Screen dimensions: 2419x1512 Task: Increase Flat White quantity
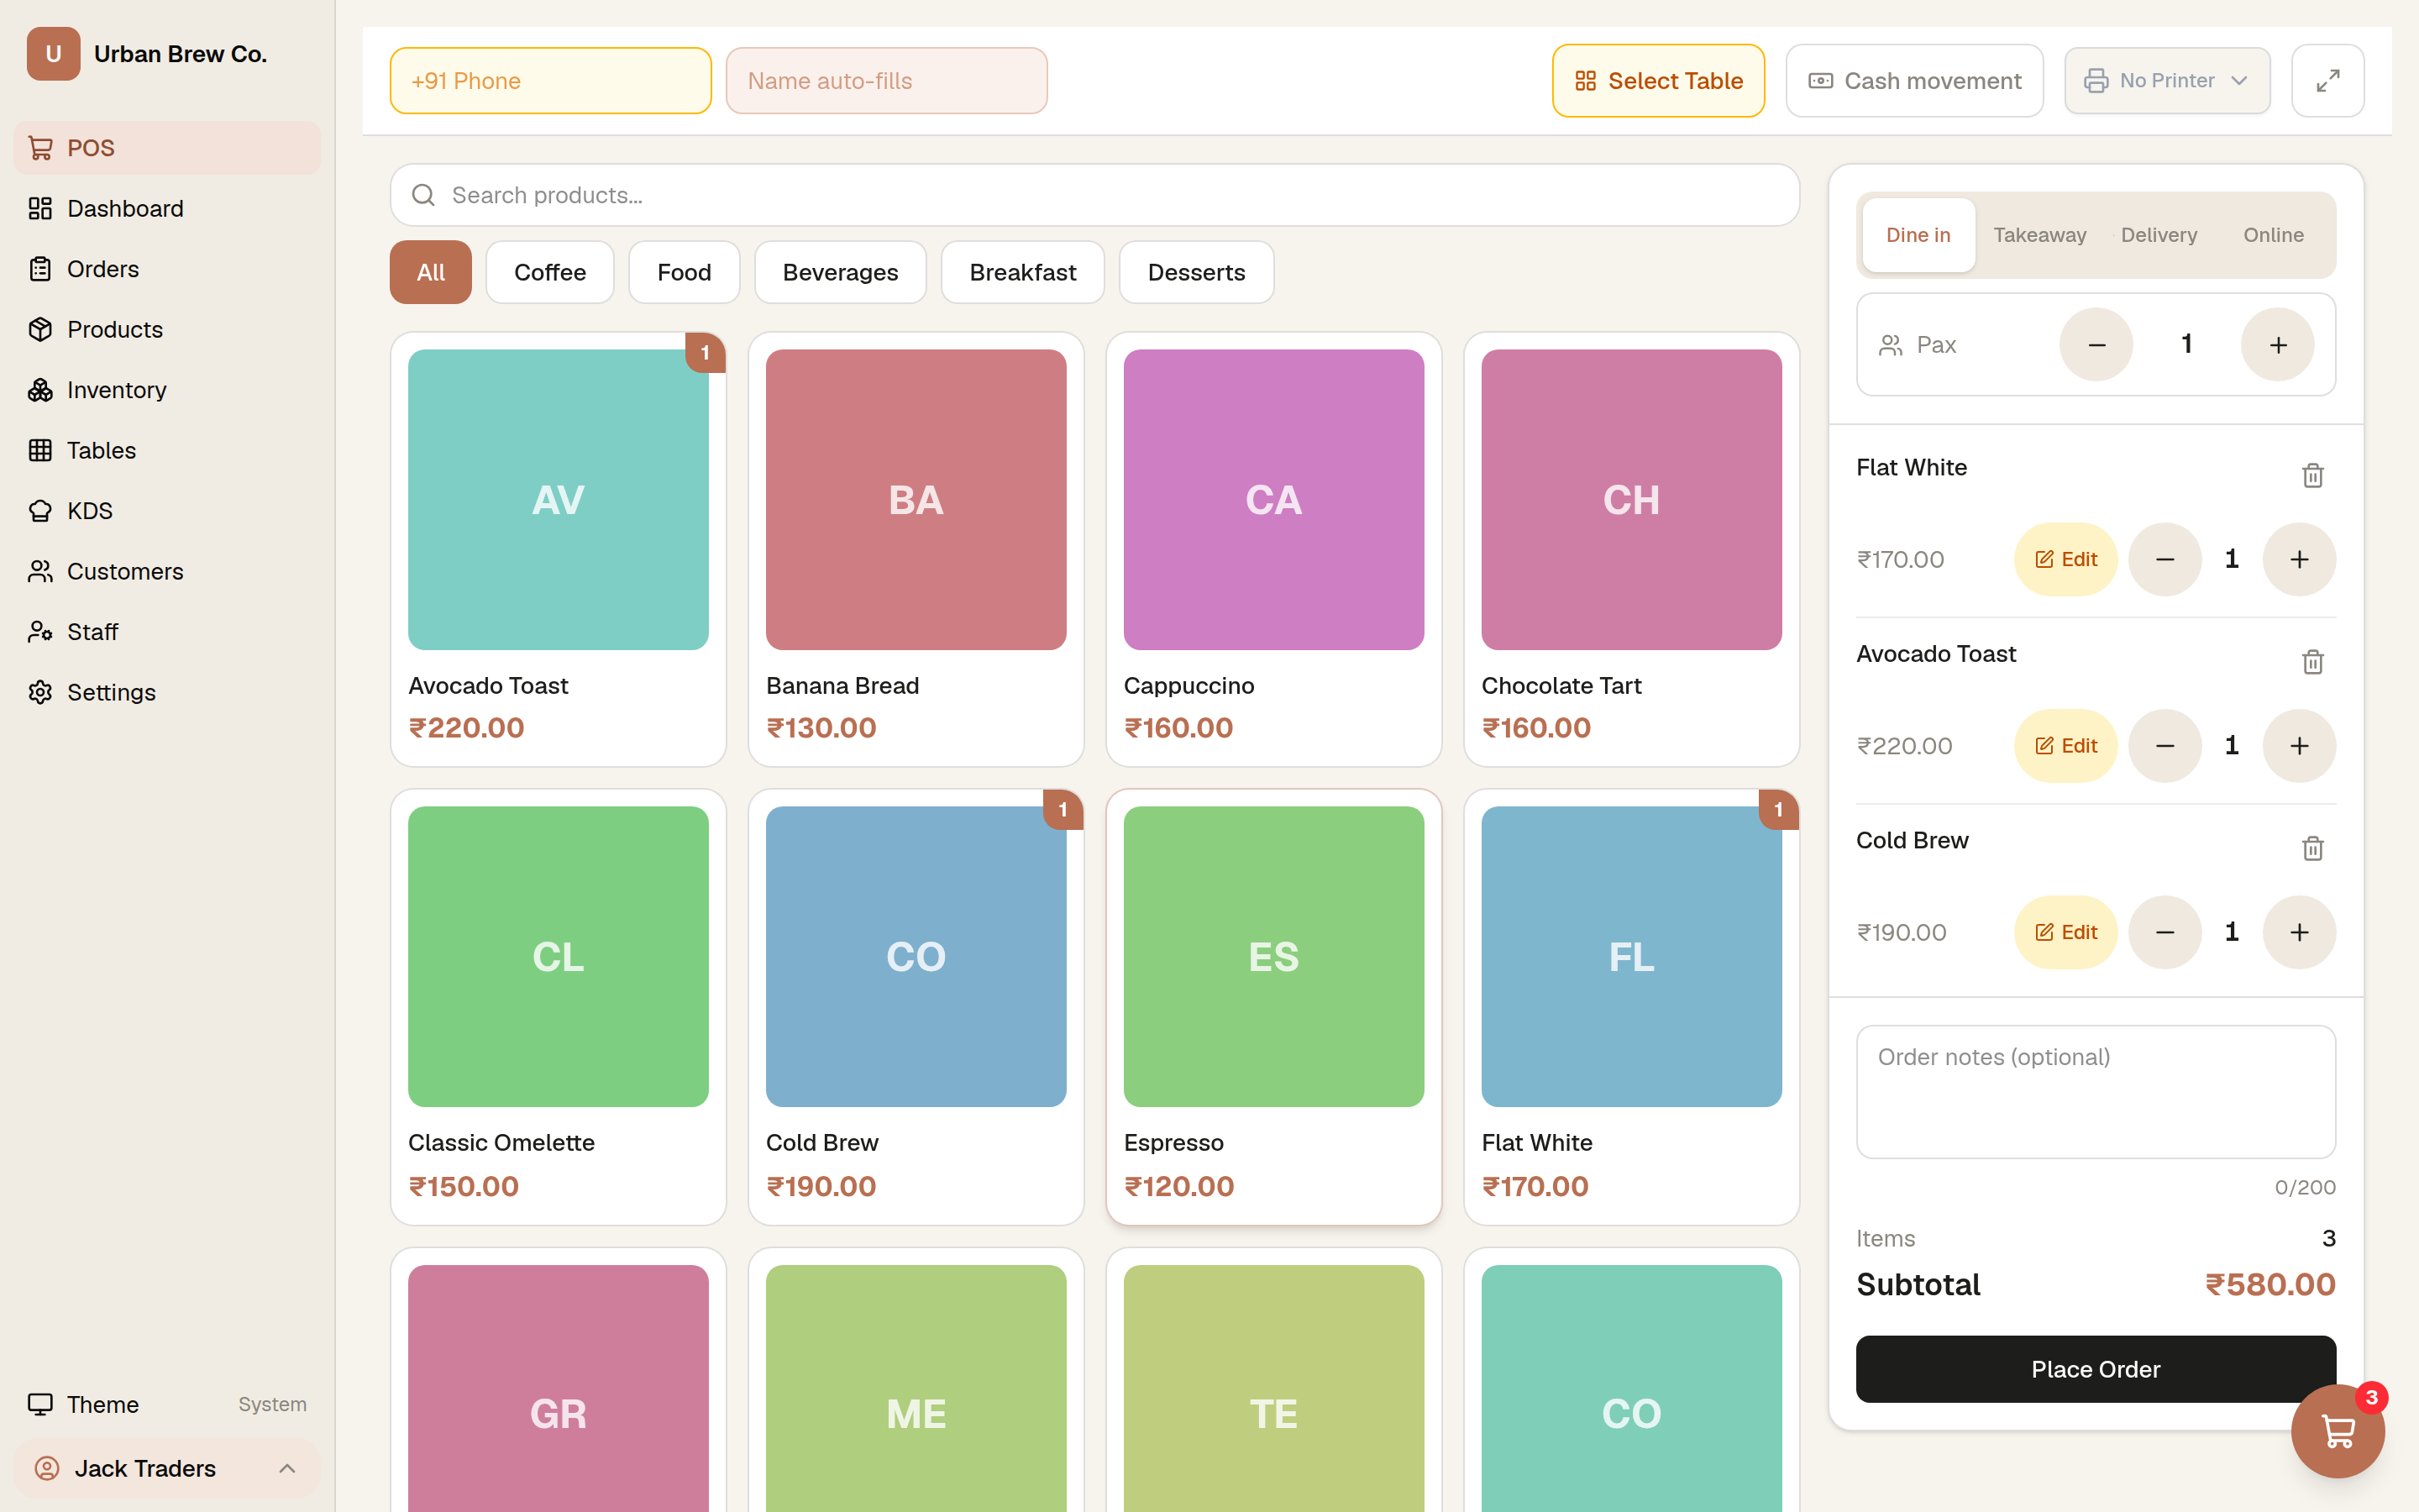click(2299, 559)
